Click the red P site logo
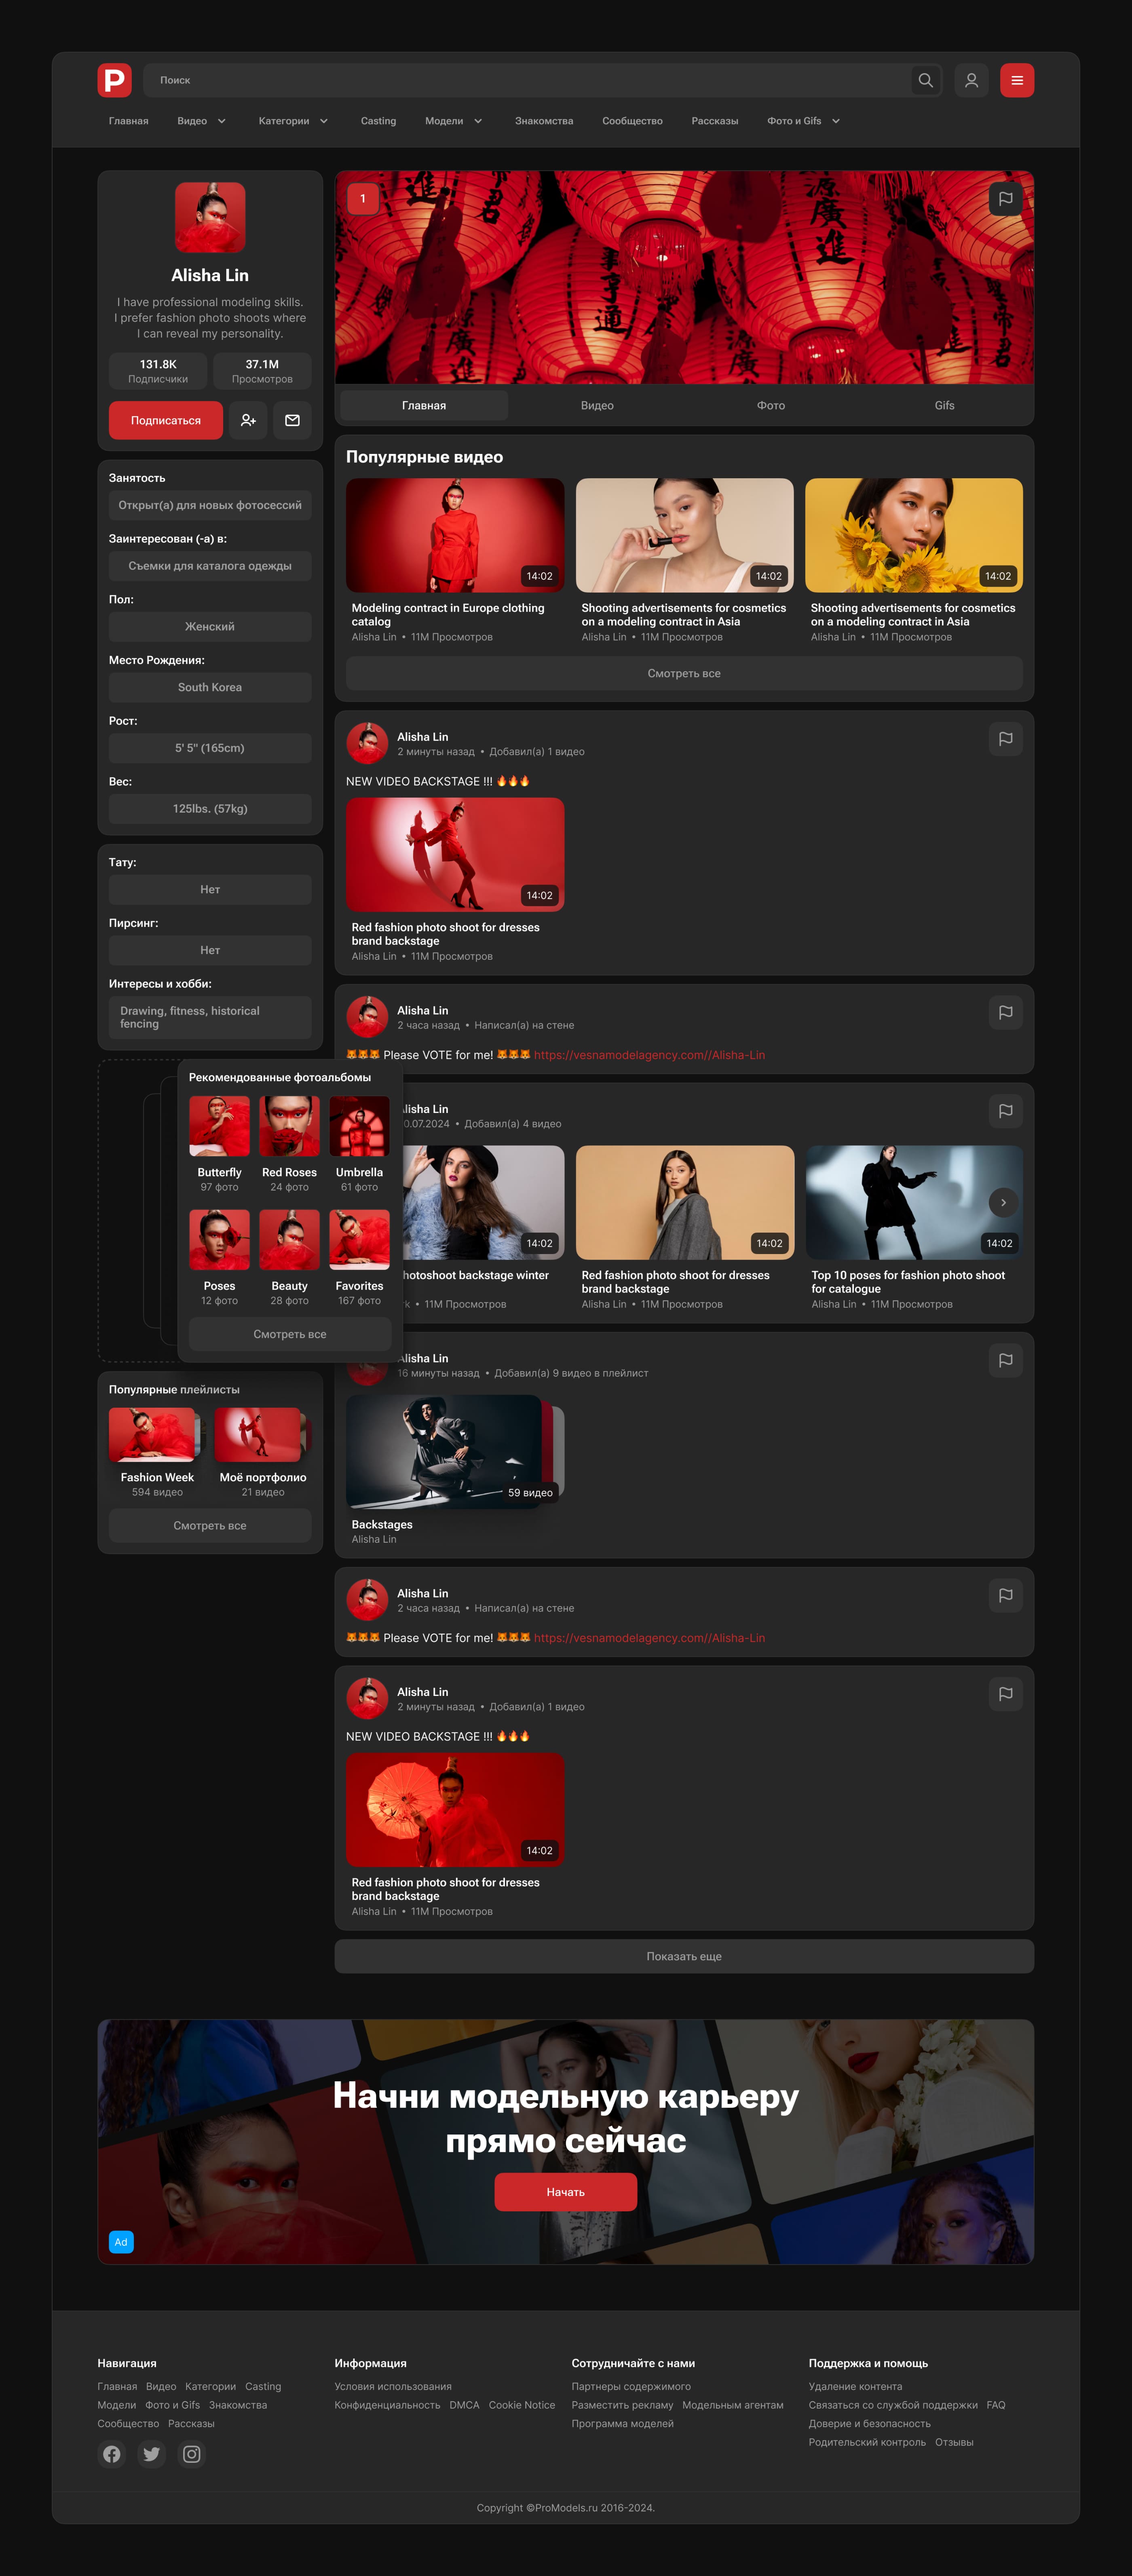1132x2576 pixels. pos(115,80)
